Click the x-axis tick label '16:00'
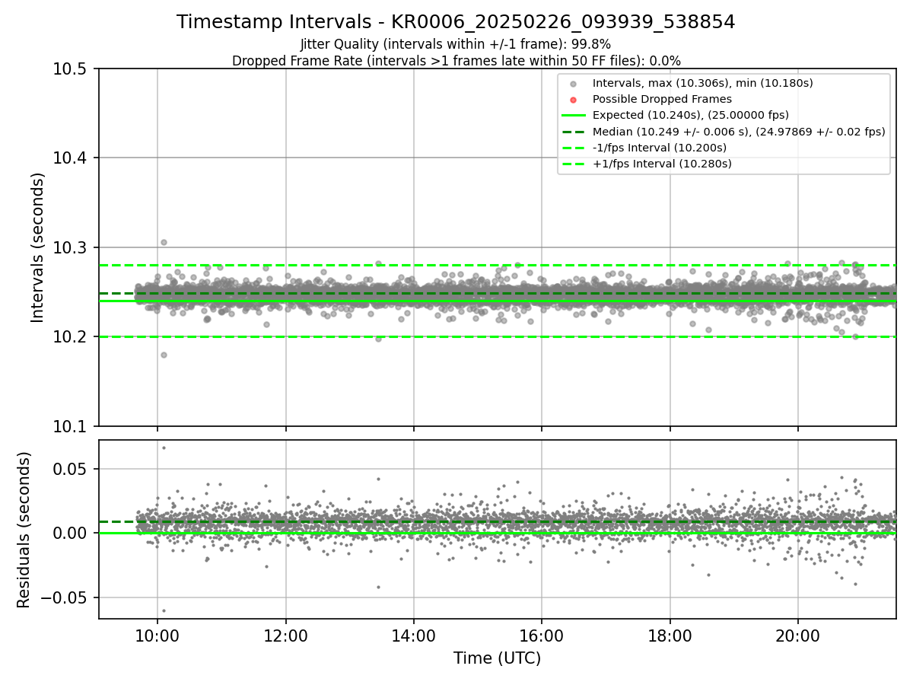913x685 pixels. pos(542,638)
